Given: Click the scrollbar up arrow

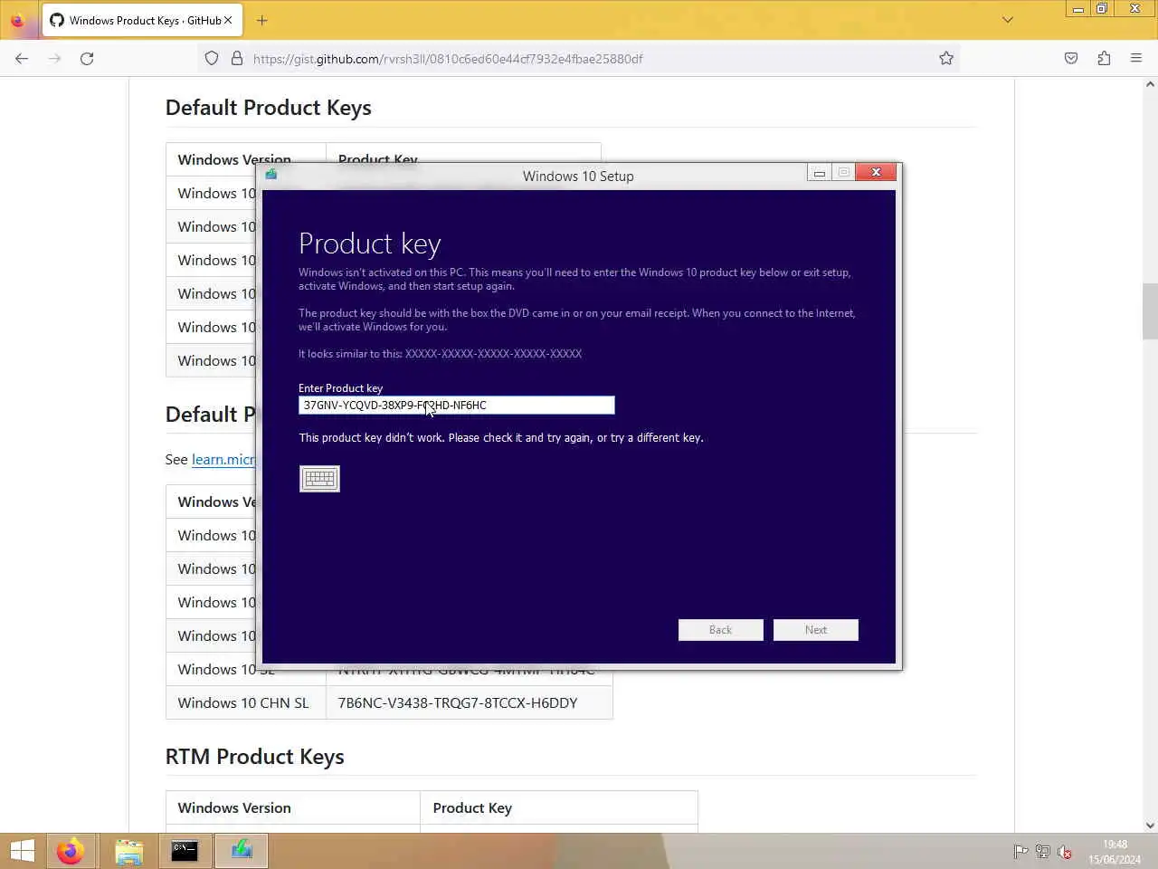Looking at the screenshot, I should point(1150,84).
